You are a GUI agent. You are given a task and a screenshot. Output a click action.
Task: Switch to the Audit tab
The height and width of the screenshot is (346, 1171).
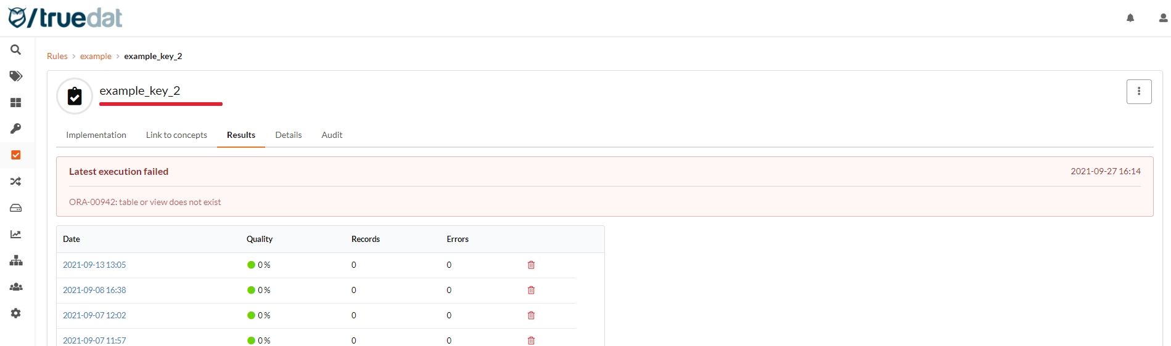(332, 135)
